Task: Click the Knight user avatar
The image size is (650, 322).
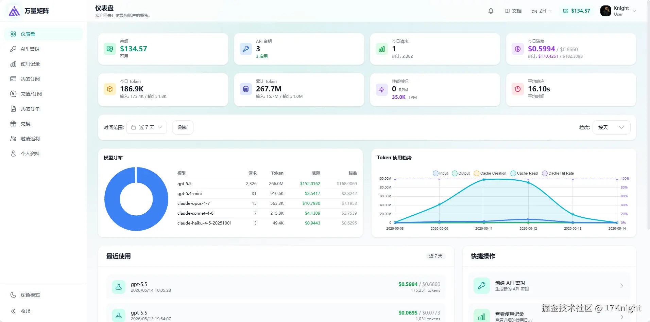Action: click(x=606, y=11)
